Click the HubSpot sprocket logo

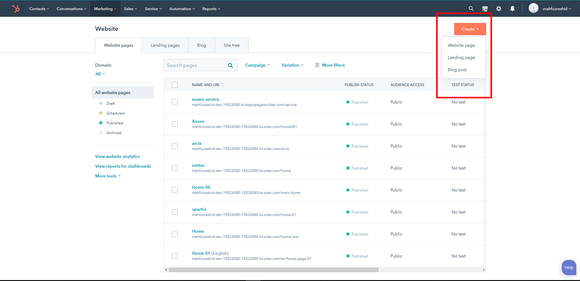pyautogui.click(x=16, y=9)
